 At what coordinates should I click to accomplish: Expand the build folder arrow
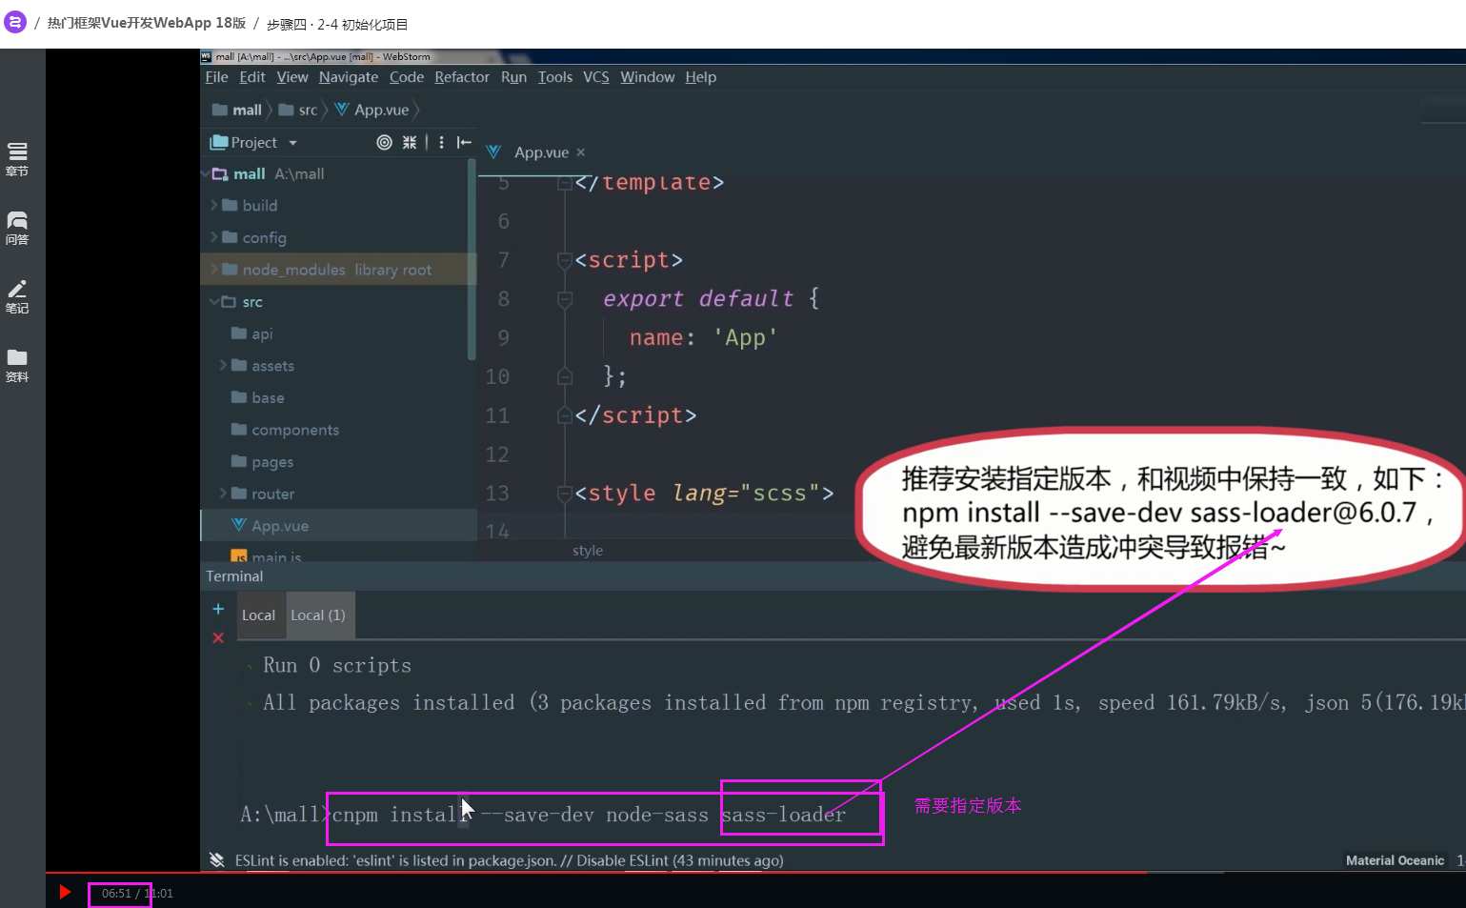[213, 205]
